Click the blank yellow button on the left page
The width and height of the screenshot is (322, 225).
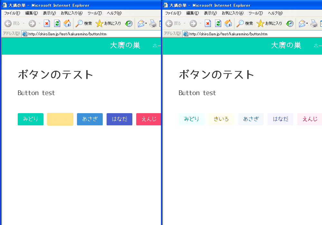point(60,119)
